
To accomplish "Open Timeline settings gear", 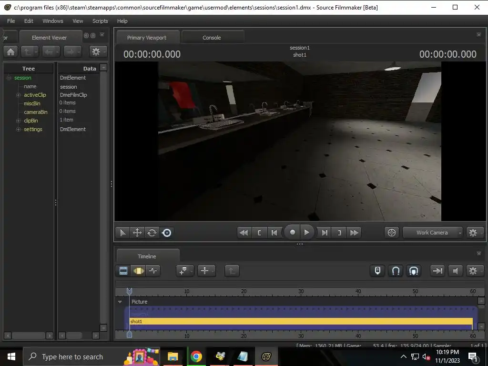I will pyautogui.click(x=475, y=271).
